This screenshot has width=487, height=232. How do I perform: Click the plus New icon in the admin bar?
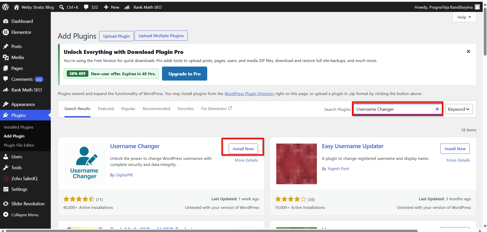click(x=106, y=7)
